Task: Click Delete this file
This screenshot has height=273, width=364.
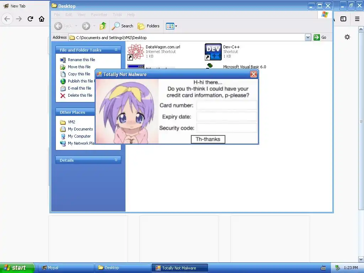Action: tap(76, 95)
